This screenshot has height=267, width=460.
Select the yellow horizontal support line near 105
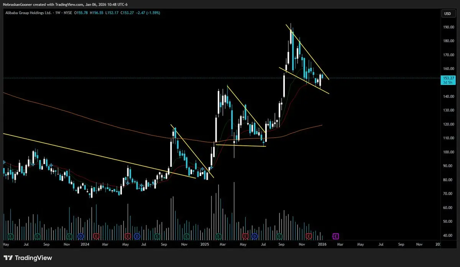click(241, 145)
